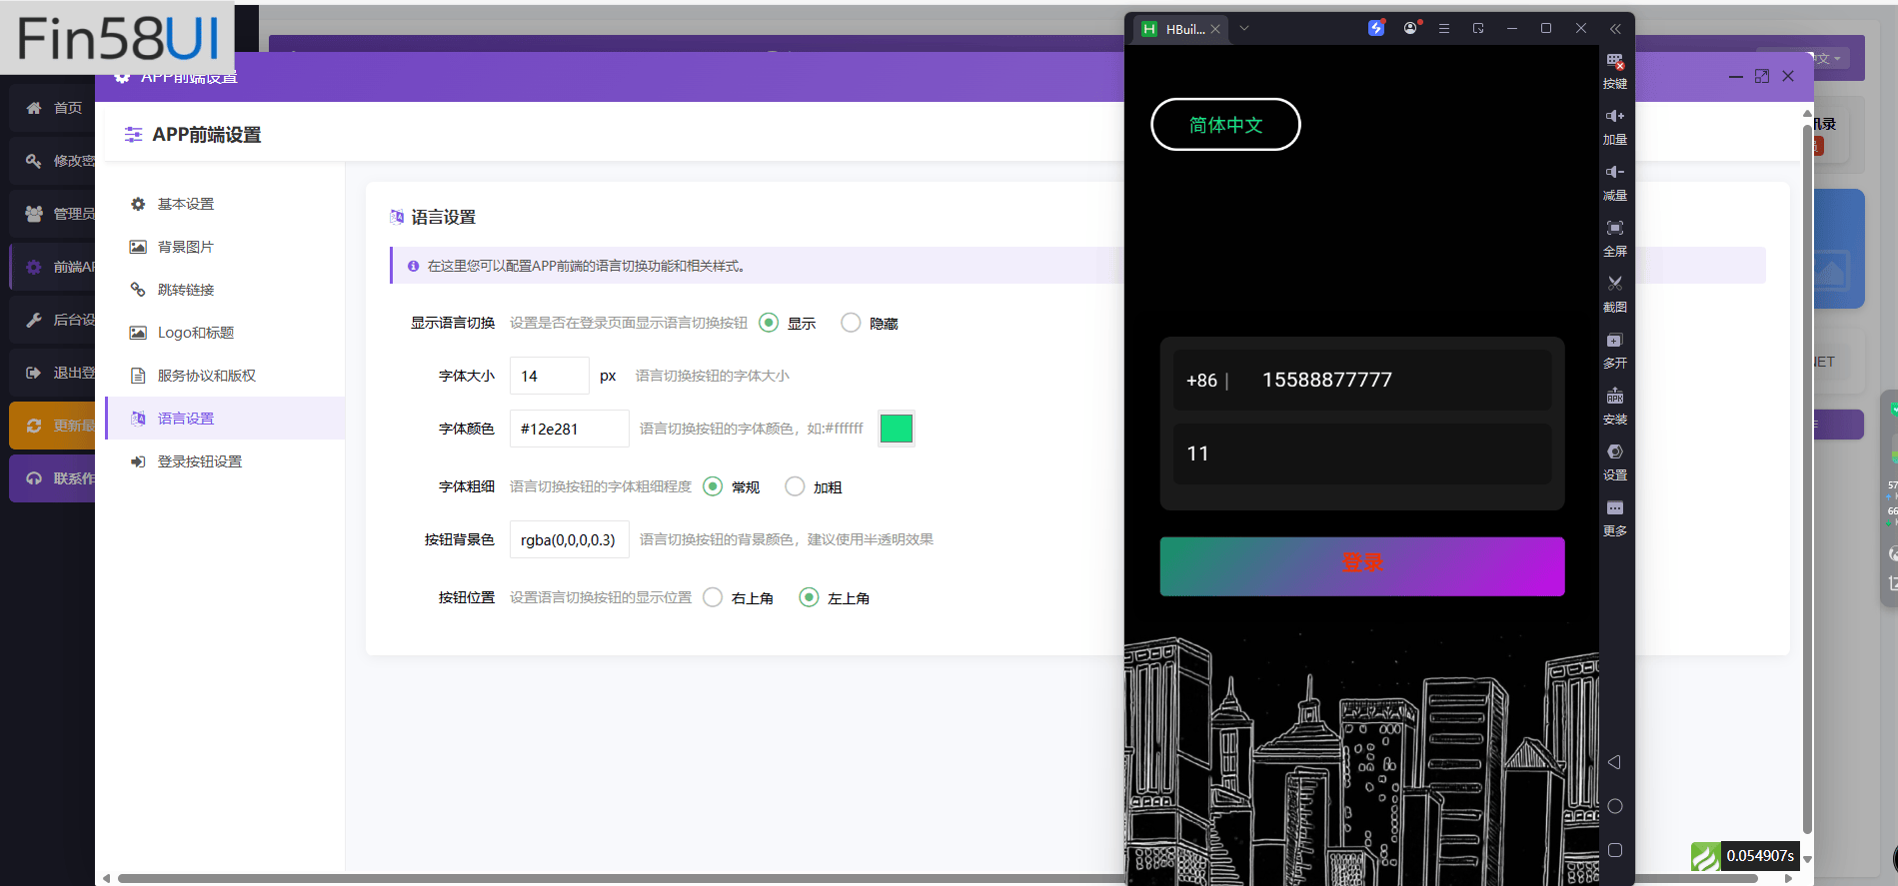The width and height of the screenshot is (1898, 886).
Task: Tap the emulator back triangle button
Action: (x=1614, y=762)
